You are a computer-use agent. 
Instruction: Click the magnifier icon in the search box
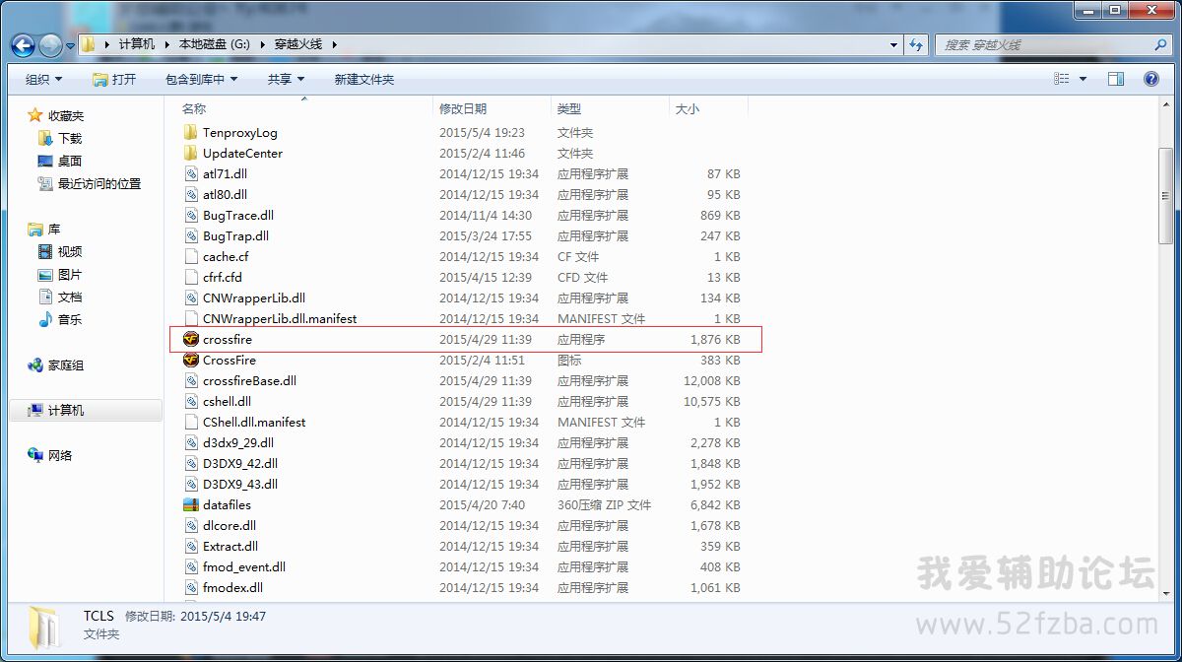(x=1160, y=45)
